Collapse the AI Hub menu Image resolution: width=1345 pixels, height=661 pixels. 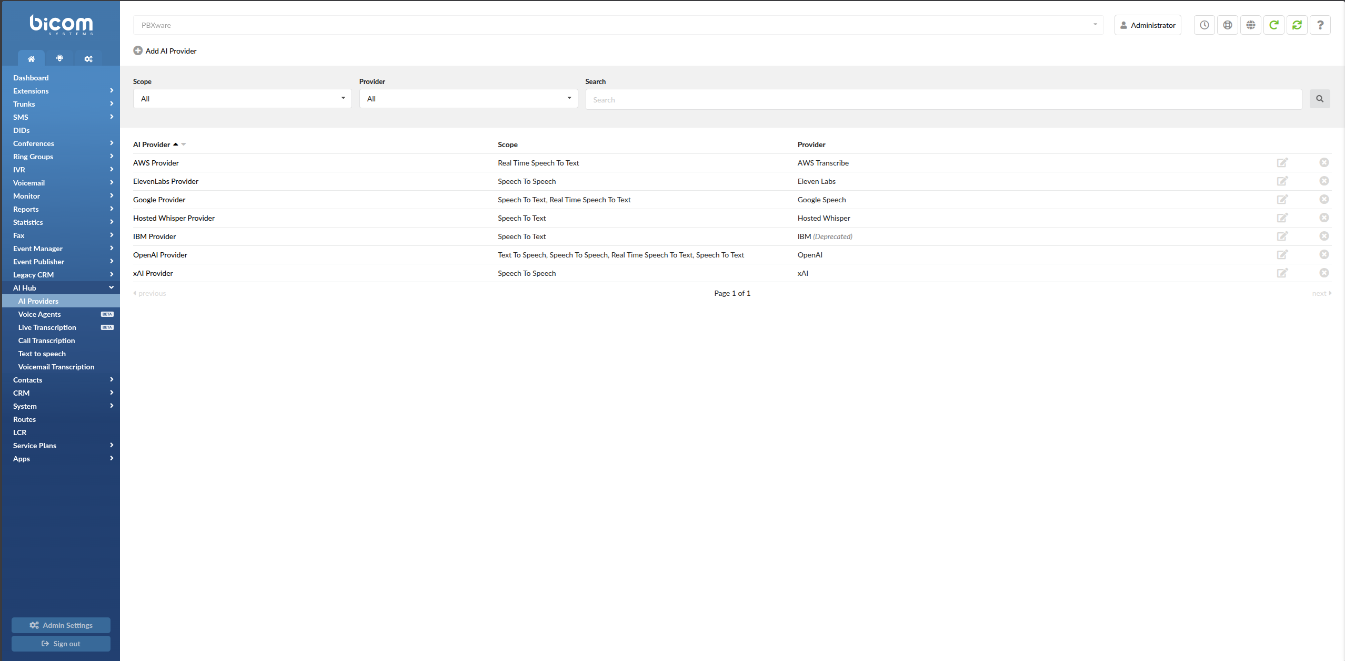click(61, 288)
